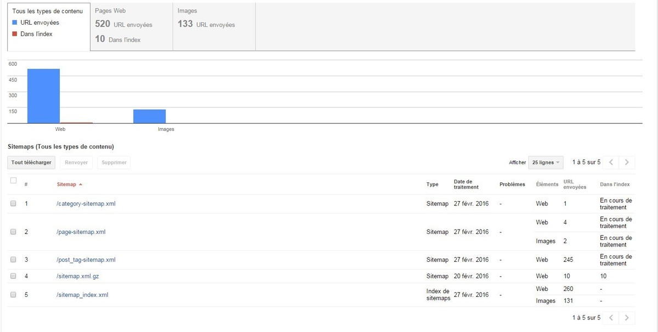
Task: Open the 25 lignes rows dropdown
Action: click(546, 163)
